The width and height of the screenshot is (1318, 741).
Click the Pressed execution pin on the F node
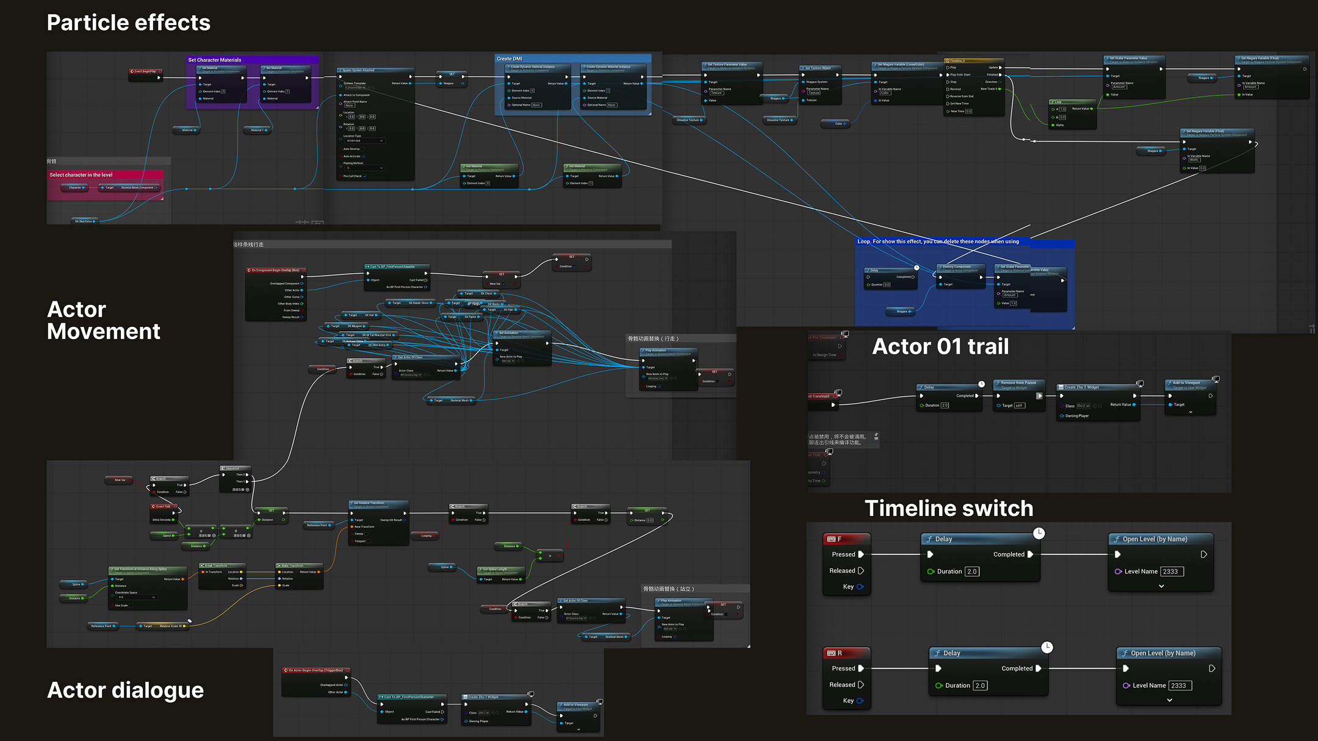[x=861, y=554]
